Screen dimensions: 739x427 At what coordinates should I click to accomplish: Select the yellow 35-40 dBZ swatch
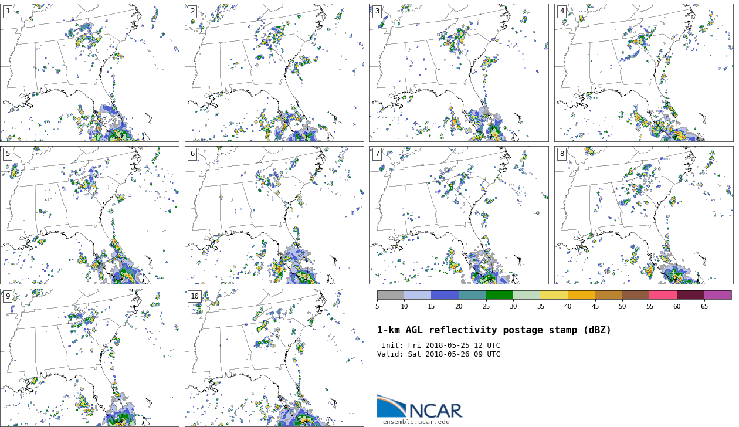click(x=554, y=295)
